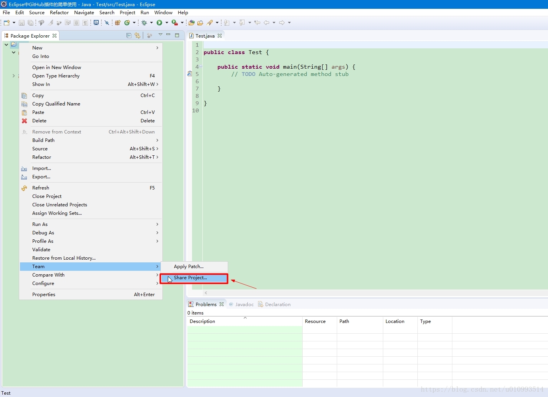Choose Copy Qualified Name in context menu
The width and height of the screenshot is (548, 397).
tap(91, 104)
